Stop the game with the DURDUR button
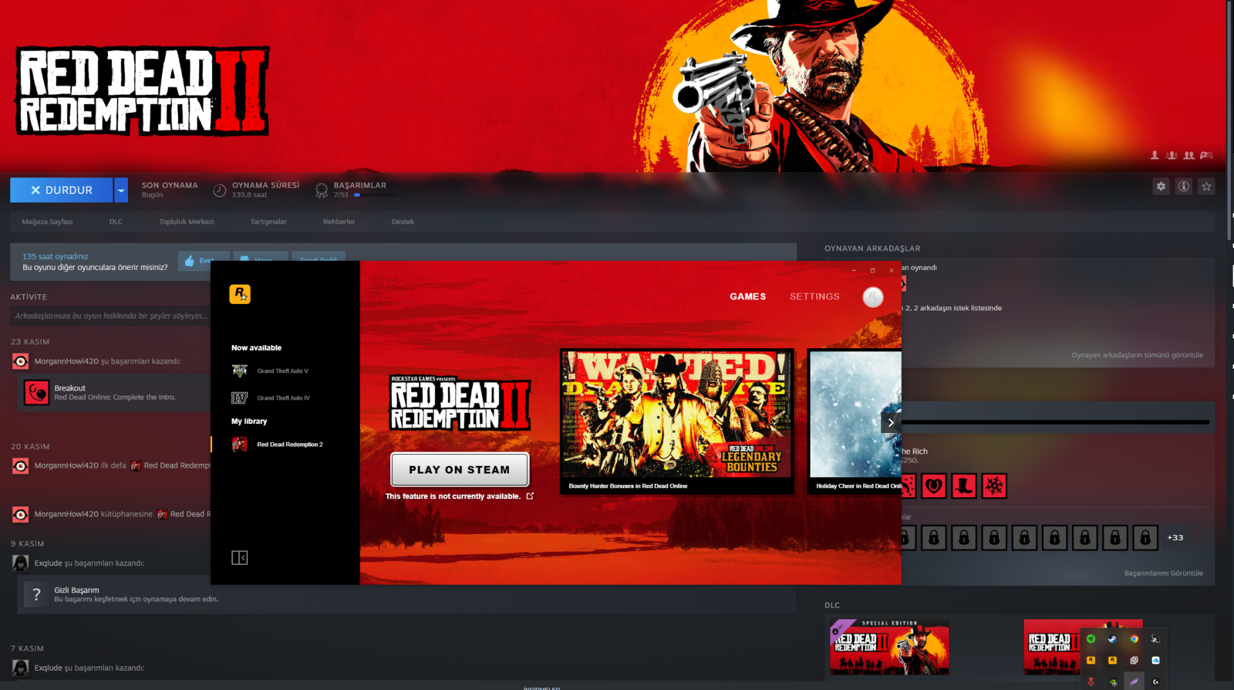The height and width of the screenshot is (690, 1234). click(x=62, y=190)
